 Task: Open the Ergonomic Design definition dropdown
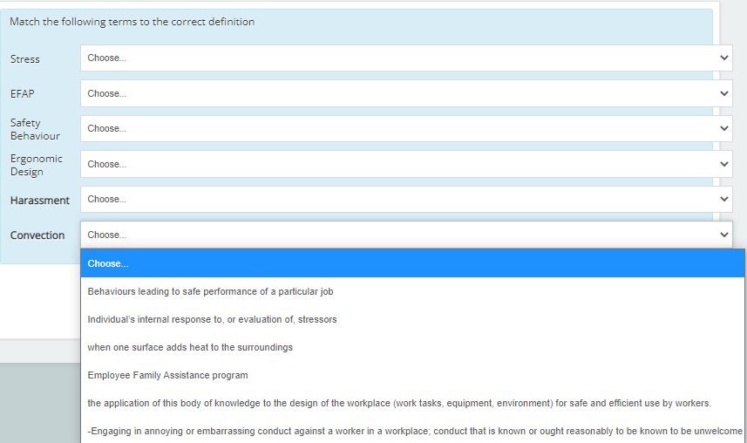point(406,164)
